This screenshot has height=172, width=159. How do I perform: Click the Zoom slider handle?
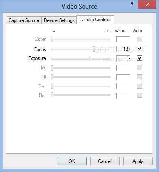(52, 40)
